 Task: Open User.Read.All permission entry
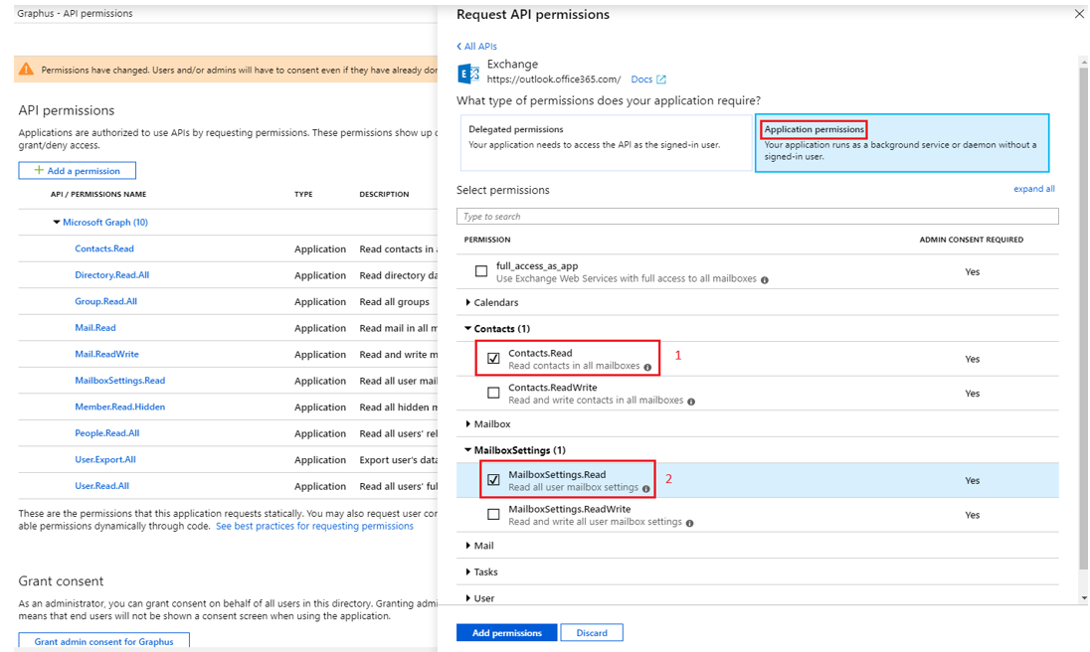click(x=101, y=486)
